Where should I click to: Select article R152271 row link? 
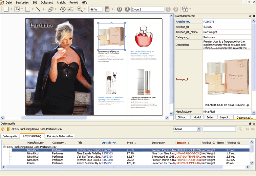pos(107,163)
